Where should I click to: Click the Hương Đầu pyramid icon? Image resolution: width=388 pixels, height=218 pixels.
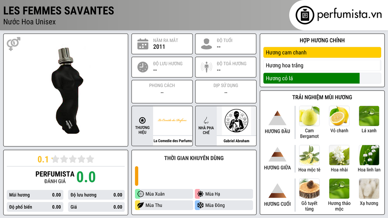pyautogui.click(x=277, y=118)
